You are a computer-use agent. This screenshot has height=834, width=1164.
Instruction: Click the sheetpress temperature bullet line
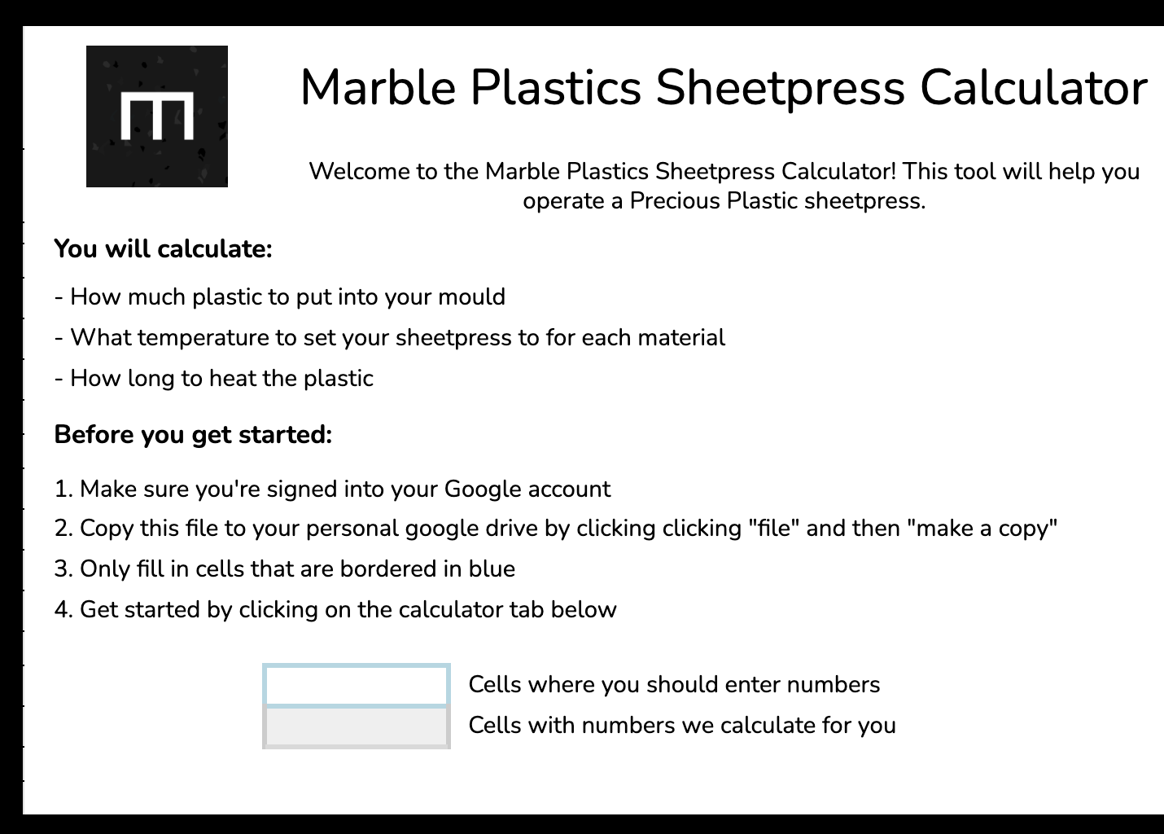pos(389,337)
